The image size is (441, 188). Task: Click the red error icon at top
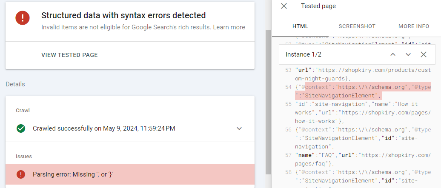22,17
